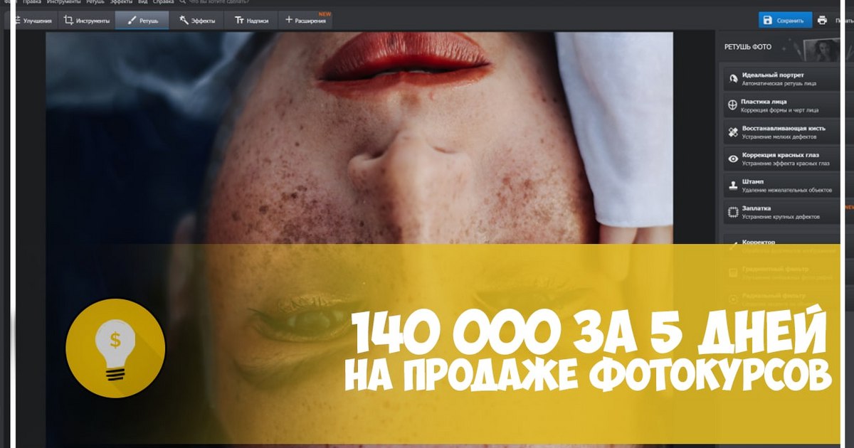The height and width of the screenshot is (448, 854).
Task: Open the Справка menu
Action: click(163, 2)
